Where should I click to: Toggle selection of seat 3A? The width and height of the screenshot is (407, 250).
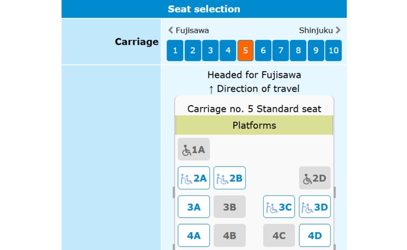[x=194, y=206]
